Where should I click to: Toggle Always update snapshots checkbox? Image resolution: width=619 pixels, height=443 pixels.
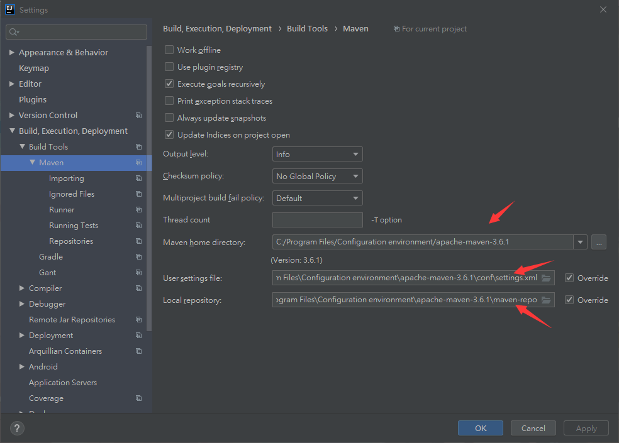(x=169, y=118)
